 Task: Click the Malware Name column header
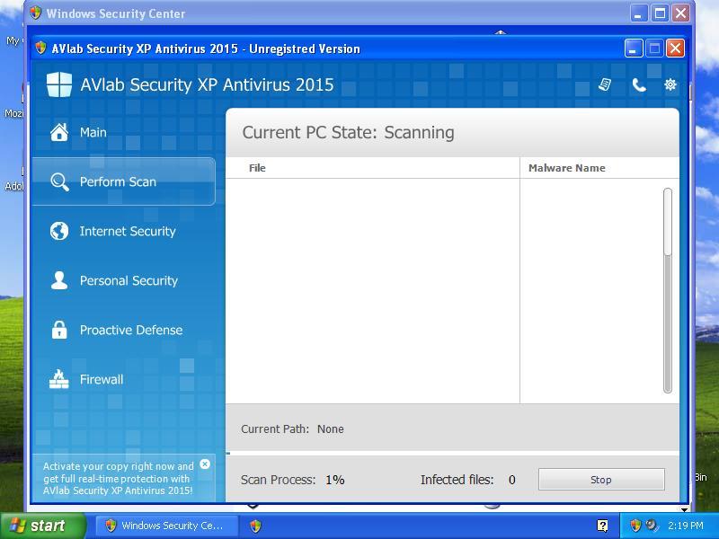click(566, 168)
